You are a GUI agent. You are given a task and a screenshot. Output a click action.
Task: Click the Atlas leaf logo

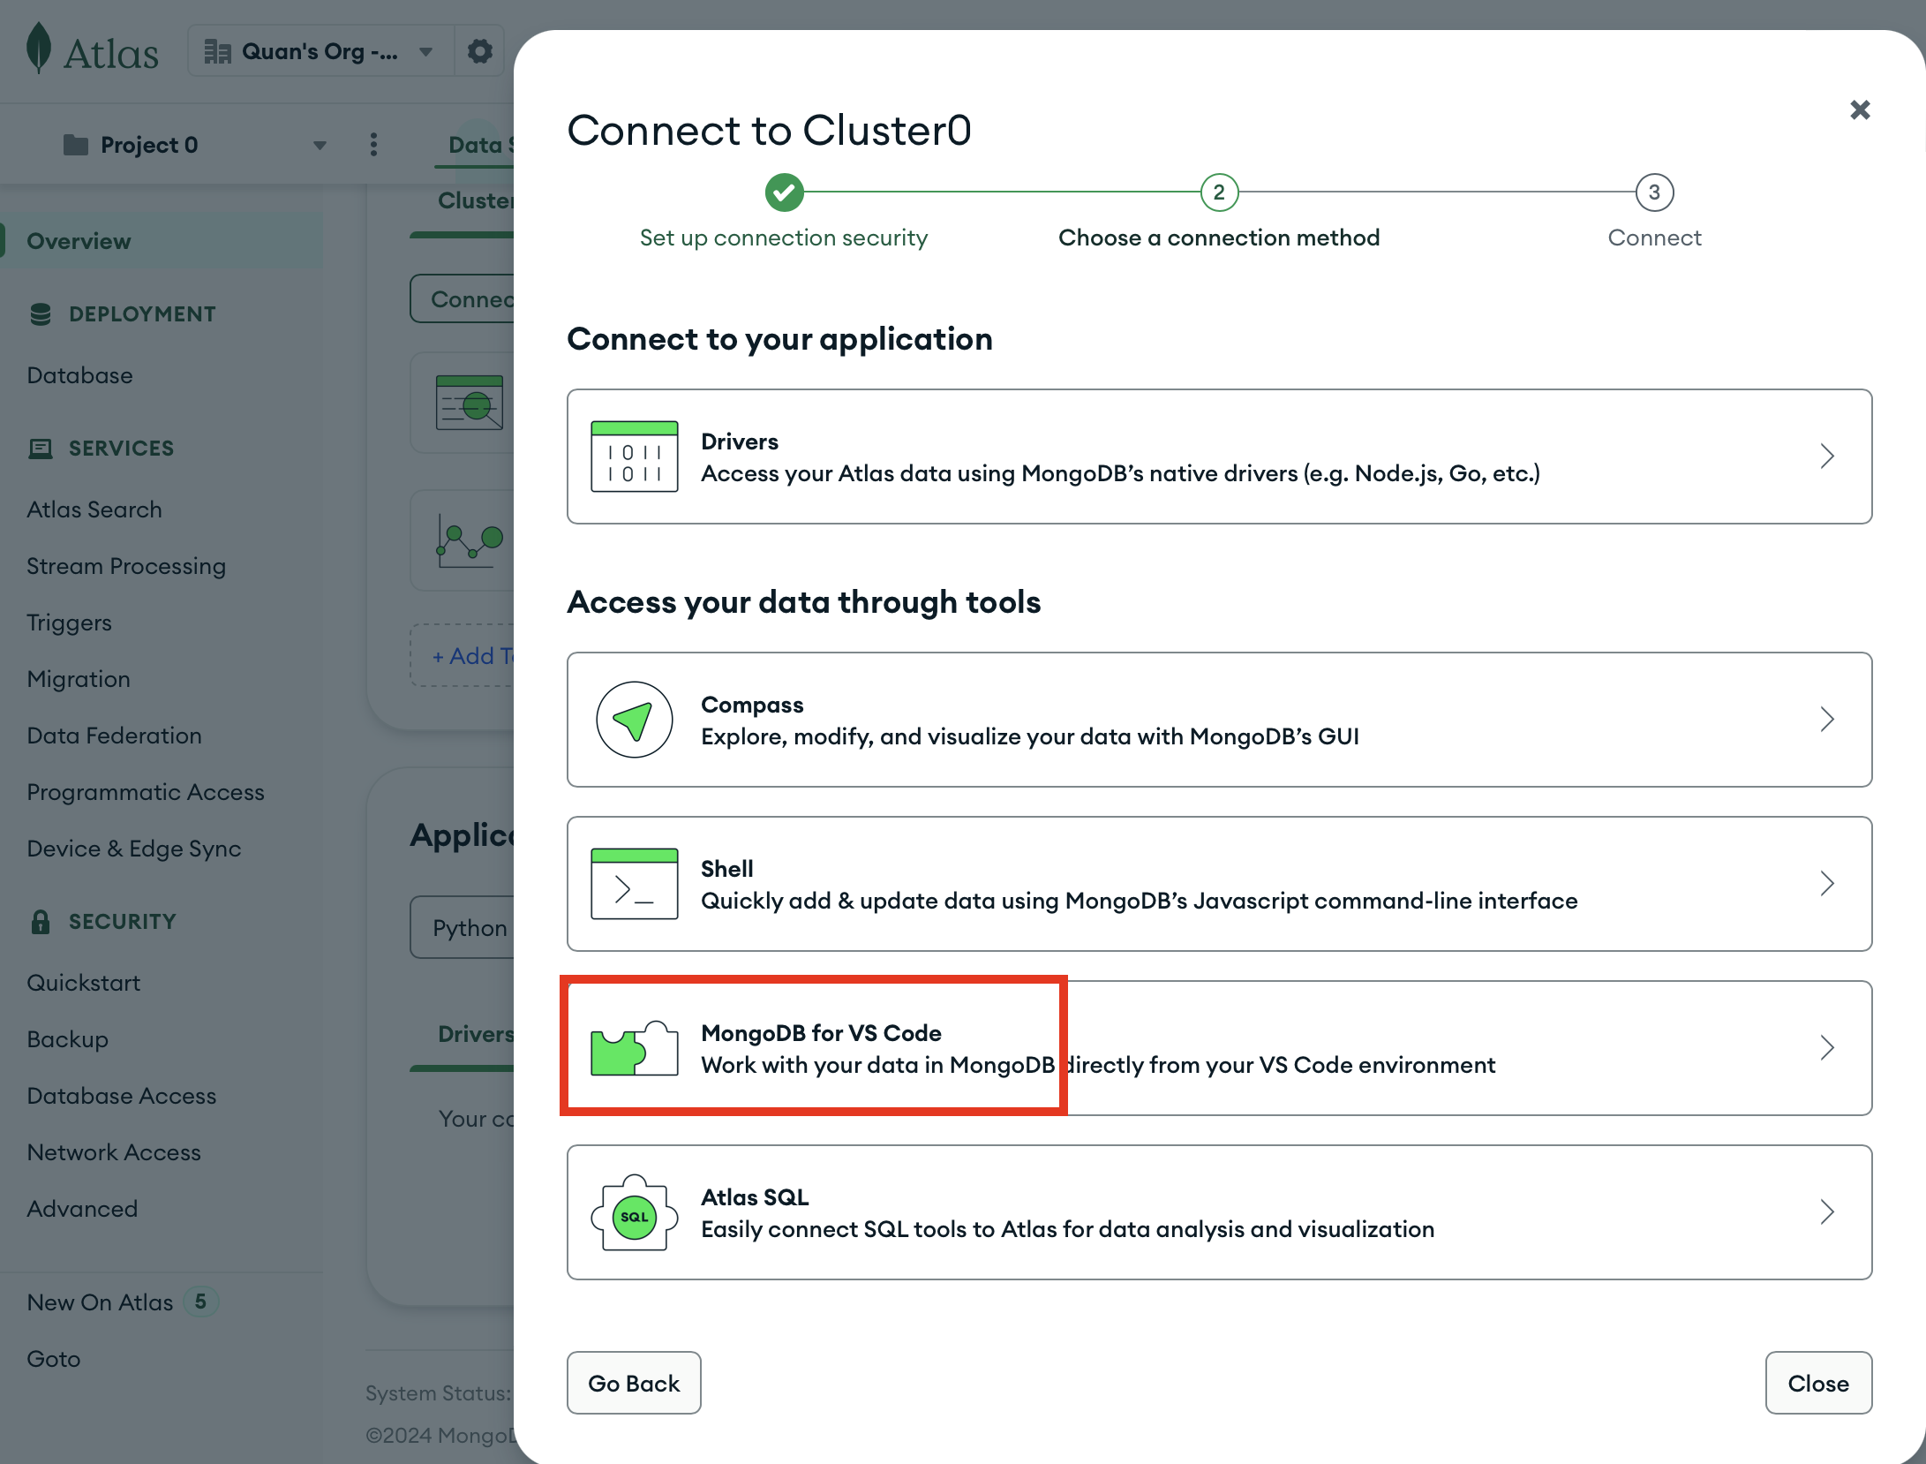39,49
